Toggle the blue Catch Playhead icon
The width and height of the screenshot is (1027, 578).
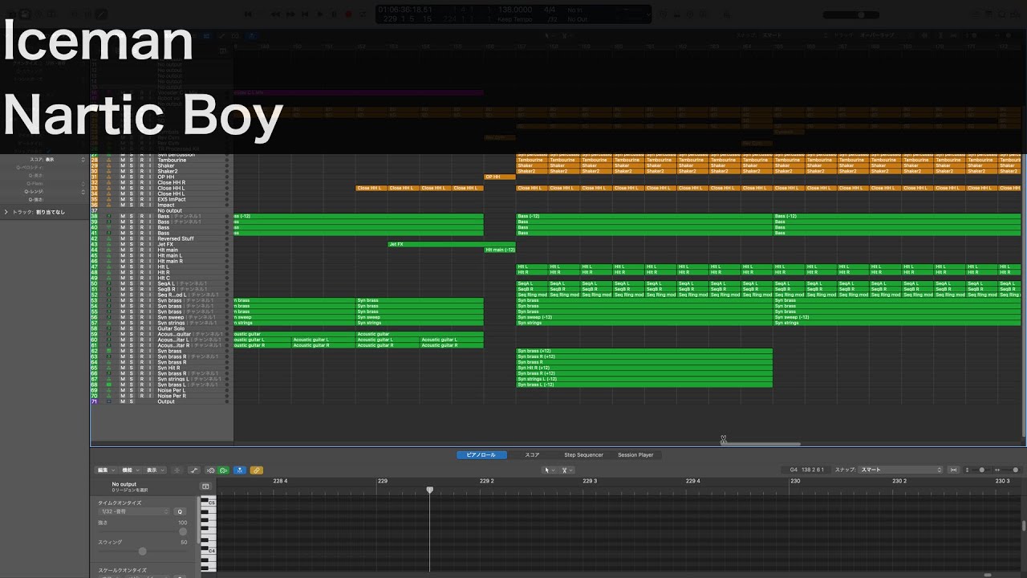(239, 470)
